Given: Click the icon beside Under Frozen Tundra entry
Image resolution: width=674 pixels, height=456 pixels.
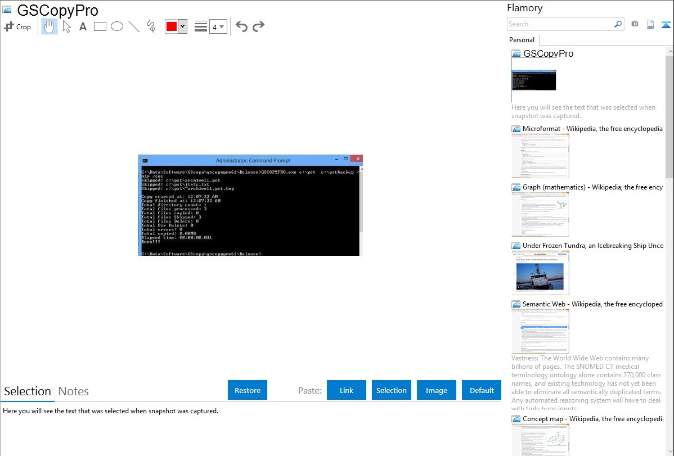Looking at the screenshot, I should point(516,246).
